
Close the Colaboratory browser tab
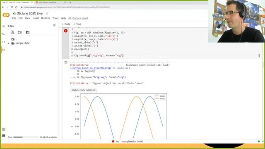coord(32,2)
